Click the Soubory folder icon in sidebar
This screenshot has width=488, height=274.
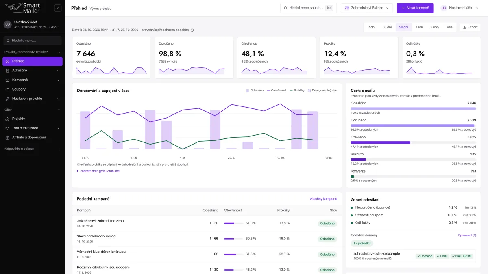8,89
